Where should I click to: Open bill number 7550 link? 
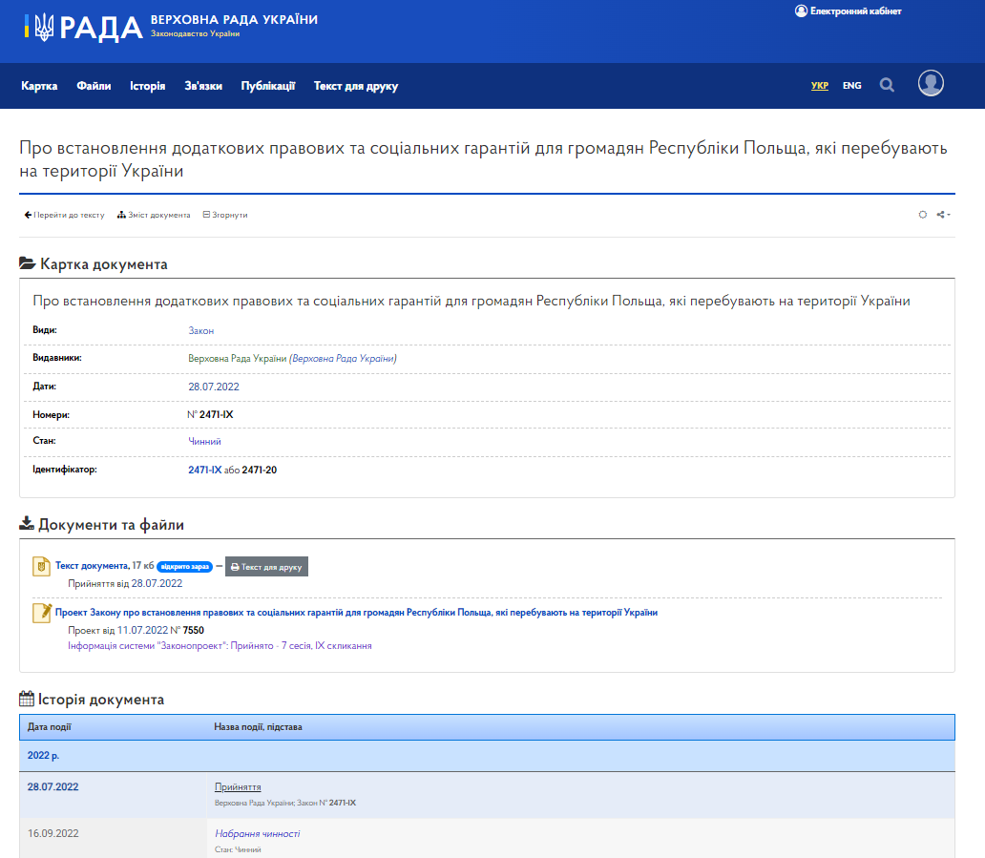[194, 632]
